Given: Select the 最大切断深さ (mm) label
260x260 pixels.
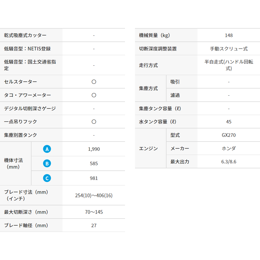Looking at the screenshot, I should point(26,212).
